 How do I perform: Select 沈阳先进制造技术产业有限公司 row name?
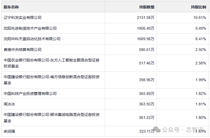[30, 28]
